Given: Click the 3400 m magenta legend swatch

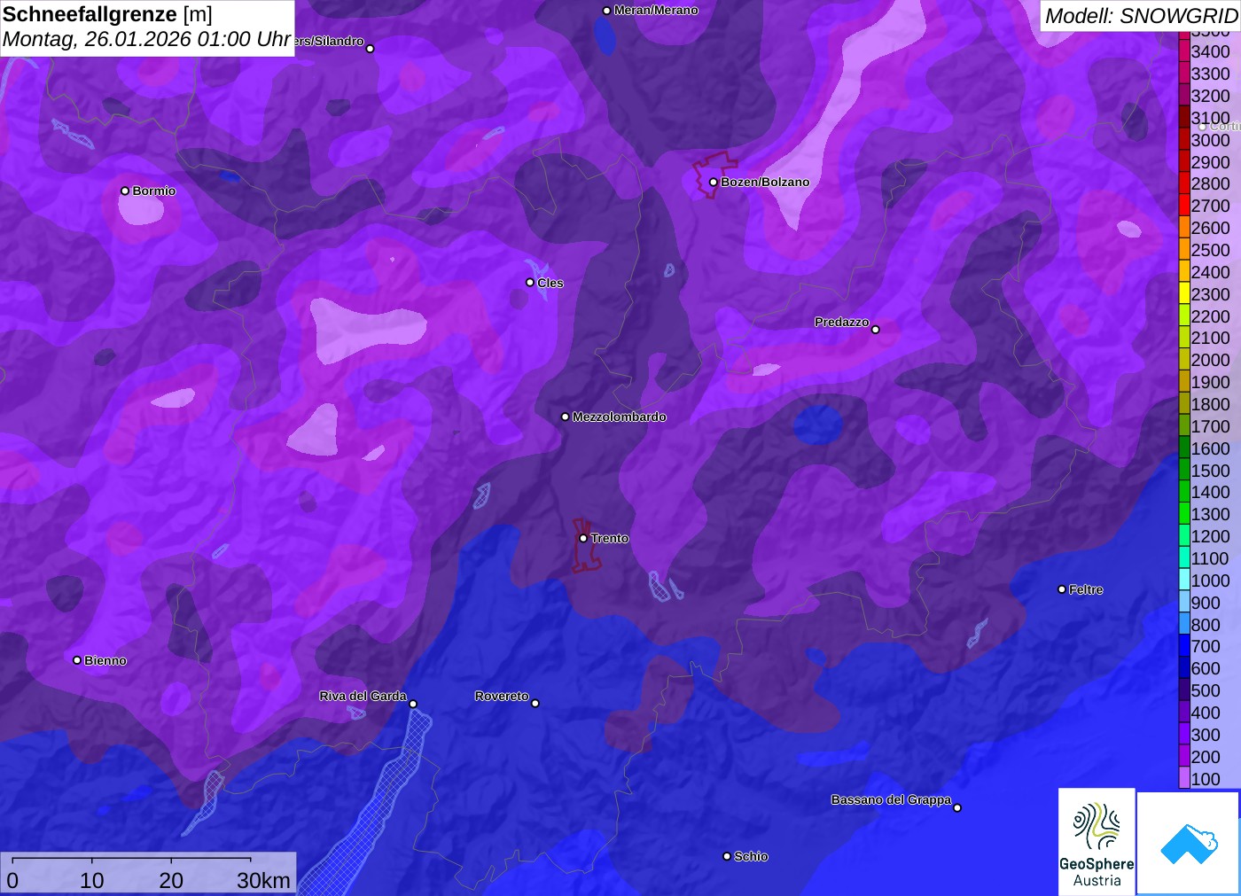Looking at the screenshot, I should point(1184,51).
